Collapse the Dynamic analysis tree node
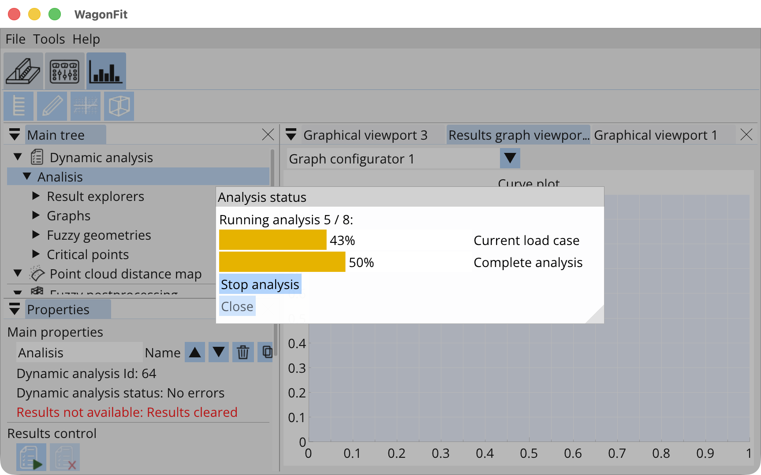The image size is (761, 475). (17, 157)
